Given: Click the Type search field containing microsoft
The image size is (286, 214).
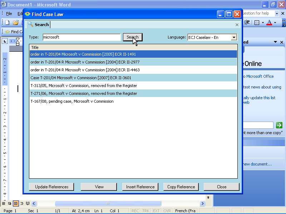Looking at the screenshot, I should [82, 37].
